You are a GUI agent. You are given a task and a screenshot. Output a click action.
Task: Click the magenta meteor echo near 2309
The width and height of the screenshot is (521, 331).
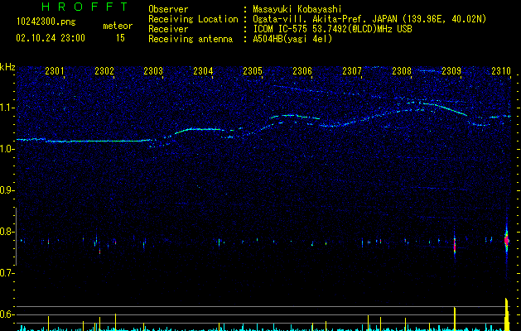(455, 245)
